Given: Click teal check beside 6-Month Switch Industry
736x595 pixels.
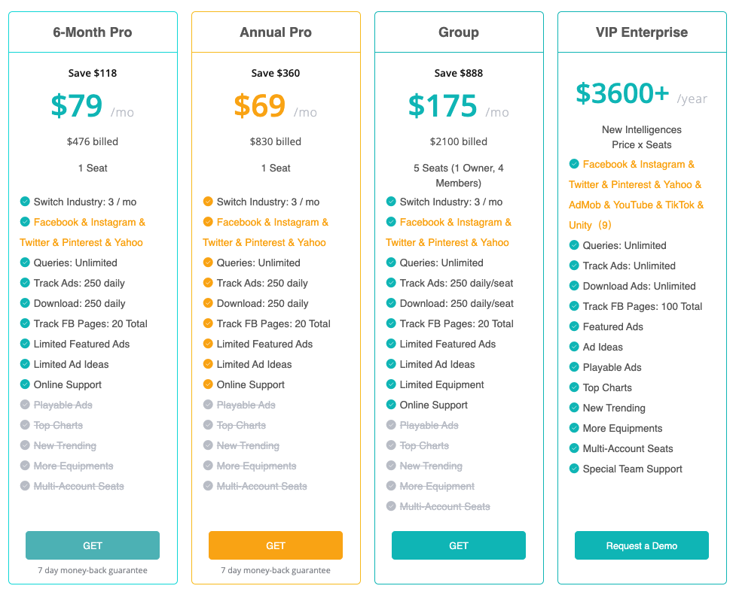Looking at the screenshot, I should click(x=25, y=202).
